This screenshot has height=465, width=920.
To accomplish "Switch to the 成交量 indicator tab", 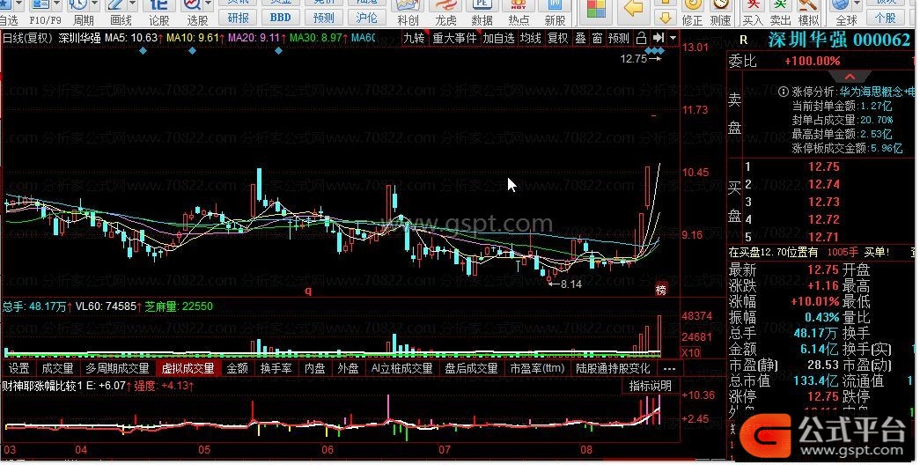I will click(x=57, y=369).
